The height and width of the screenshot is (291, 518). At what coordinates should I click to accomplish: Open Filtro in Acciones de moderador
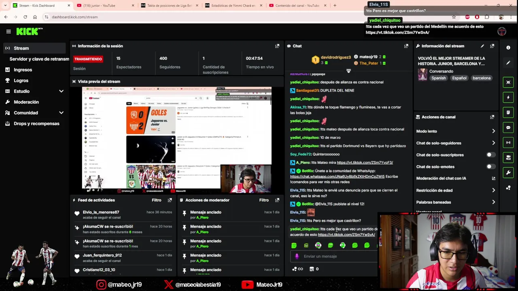[264, 200]
